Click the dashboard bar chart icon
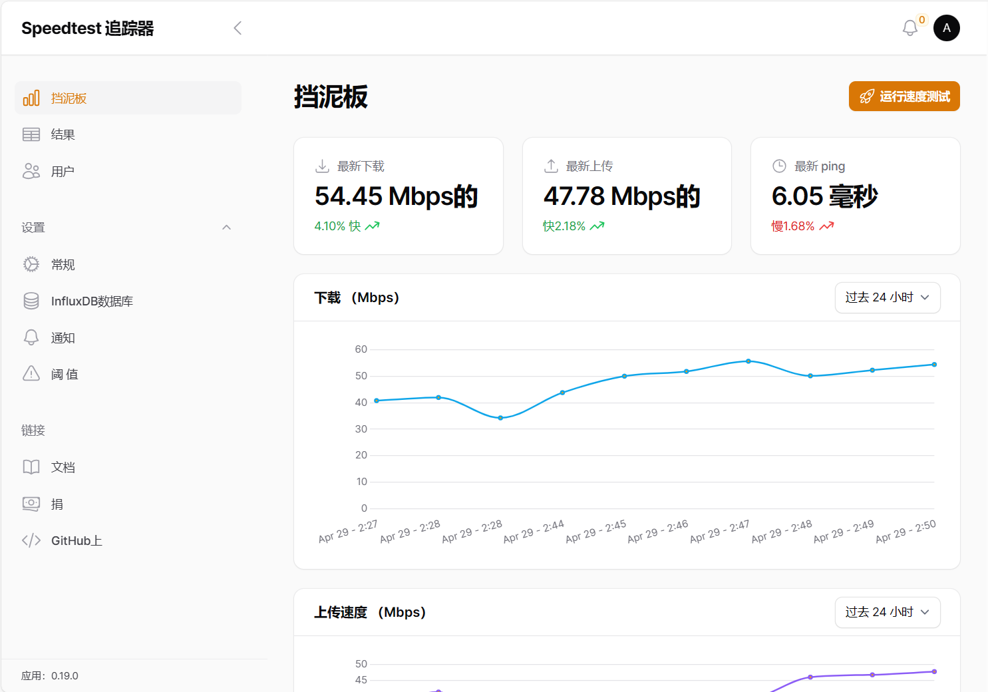This screenshot has height=692, width=988. pos(31,98)
